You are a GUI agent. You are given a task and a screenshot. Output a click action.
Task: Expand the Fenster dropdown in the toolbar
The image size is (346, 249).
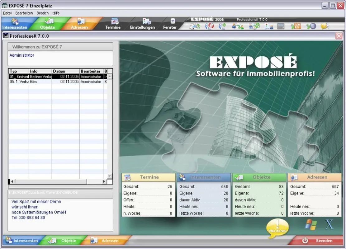pyautogui.click(x=170, y=24)
